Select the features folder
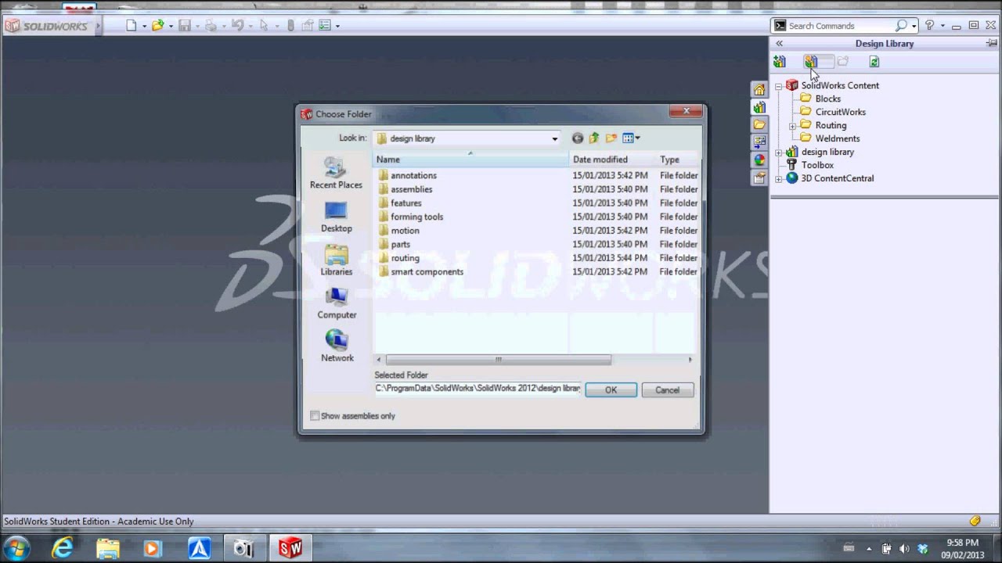The width and height of the screenshot is (1002, 563). point(399,203)
